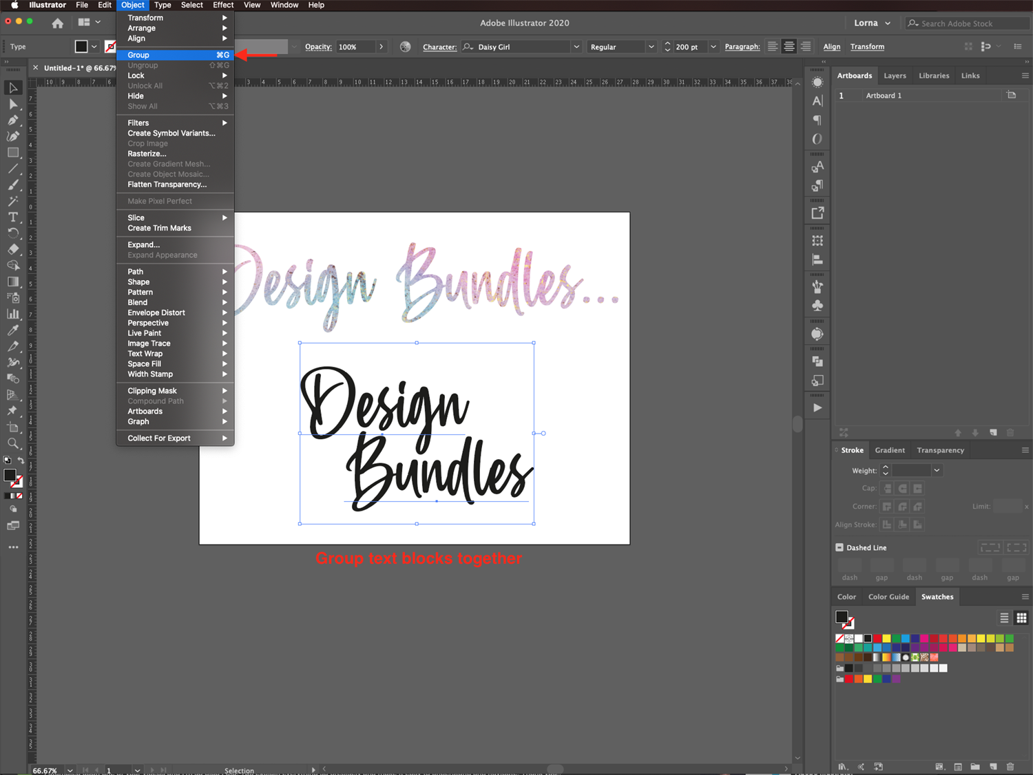Screen dimensions: 1033x775
Task: Switch to the Gradient tab
Action: click(x=890, y=450)
